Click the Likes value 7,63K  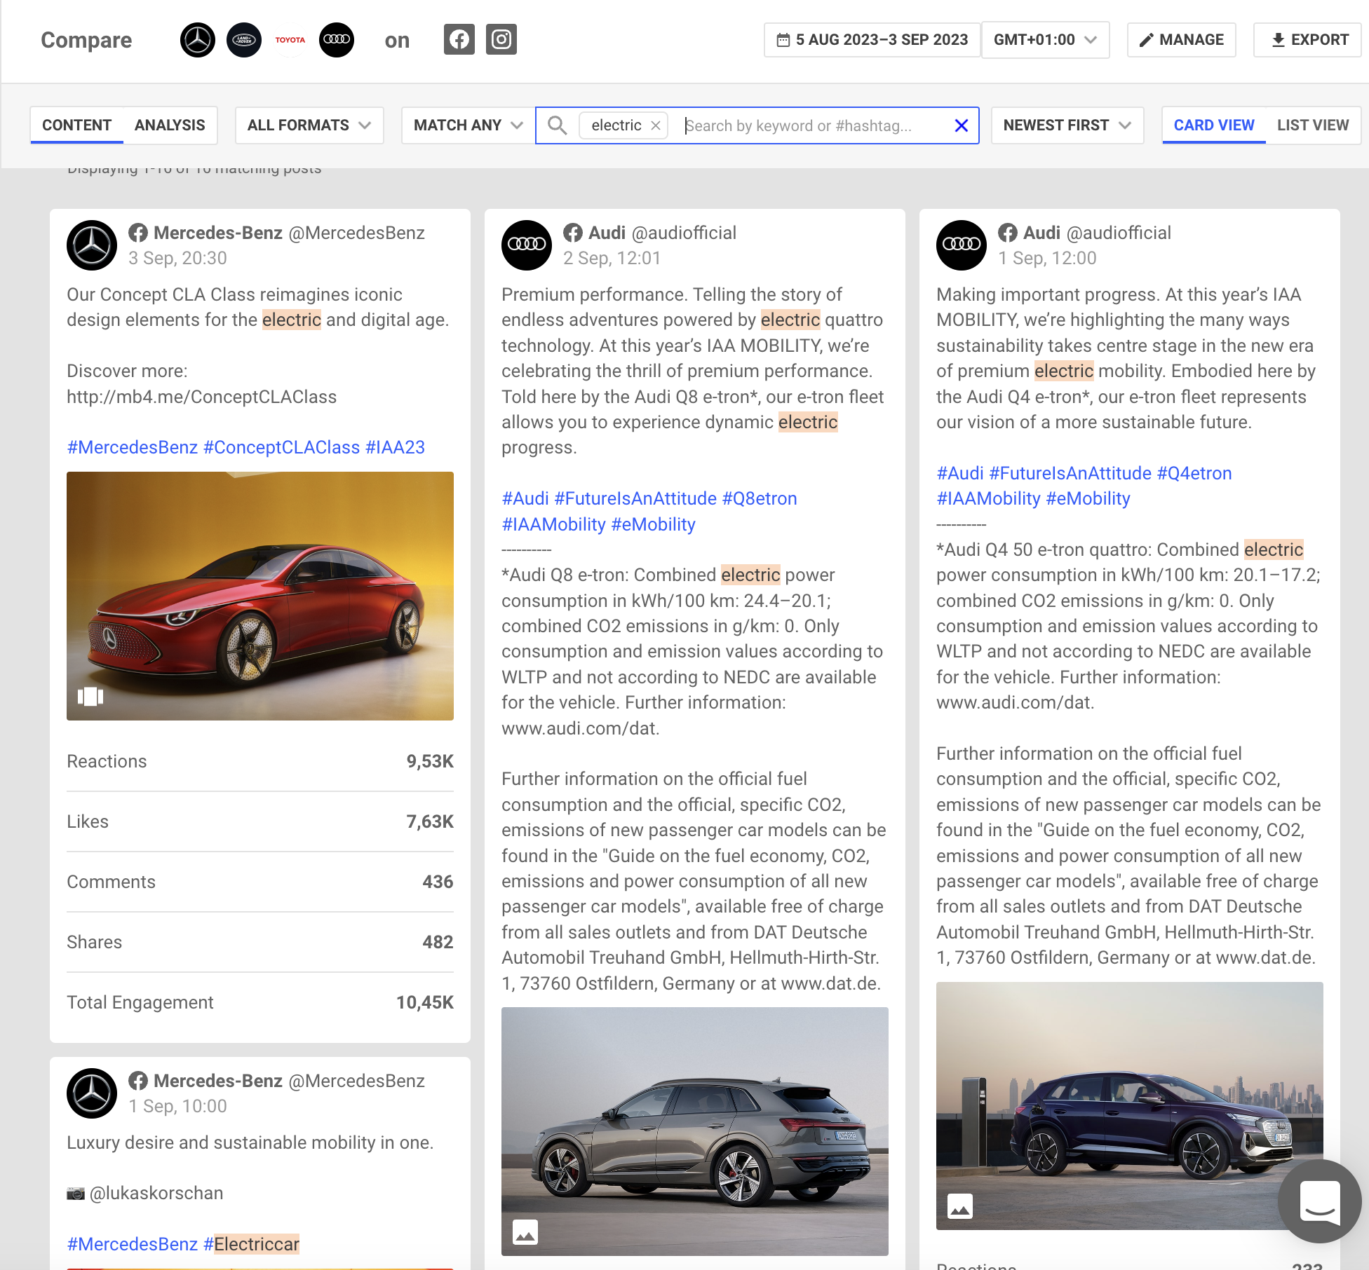(430, 821)
